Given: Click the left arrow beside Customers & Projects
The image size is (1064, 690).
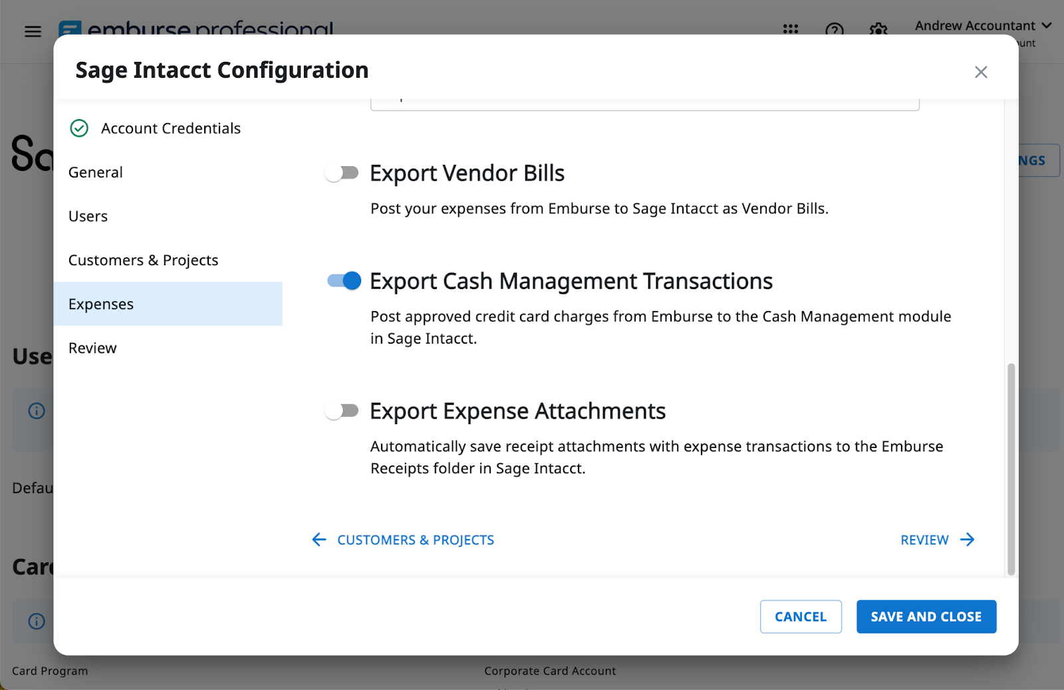Looking at the screenshot, I should pos(319,540).
